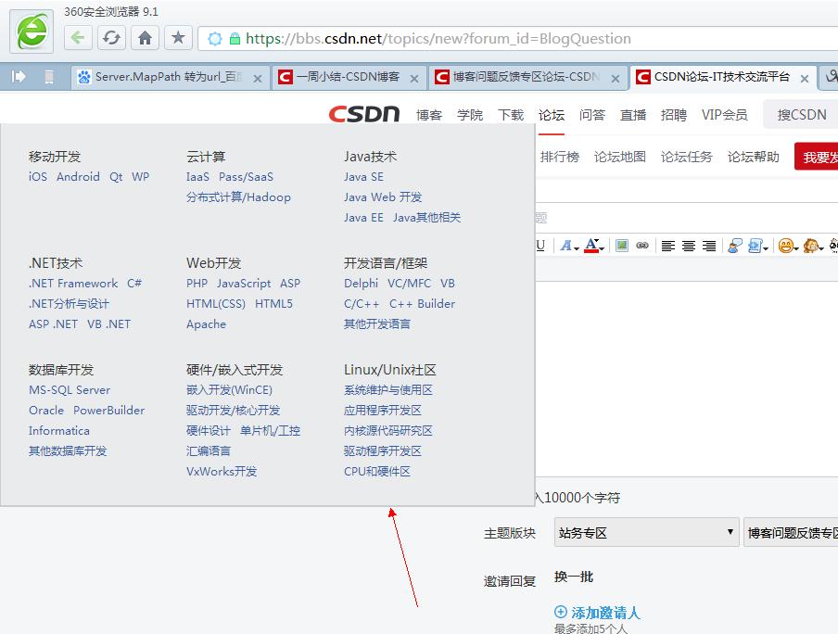Image resolution: width=838 pixels, height=634 pixels.
Task: Open 学院 in the CSDN nav bar
Action: click(x=470, y=114)
